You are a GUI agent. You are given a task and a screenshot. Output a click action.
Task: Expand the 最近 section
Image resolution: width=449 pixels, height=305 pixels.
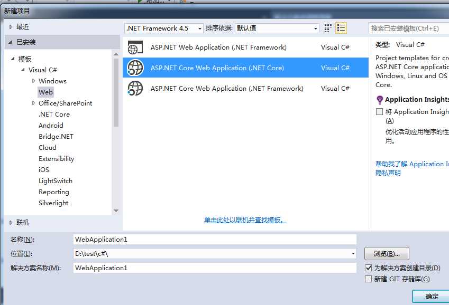click(11, 27)
